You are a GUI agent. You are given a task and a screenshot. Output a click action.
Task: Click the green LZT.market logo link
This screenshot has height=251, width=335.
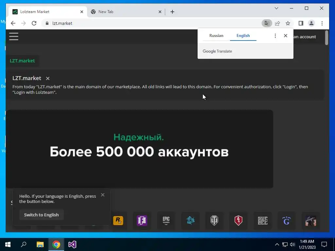22,60
